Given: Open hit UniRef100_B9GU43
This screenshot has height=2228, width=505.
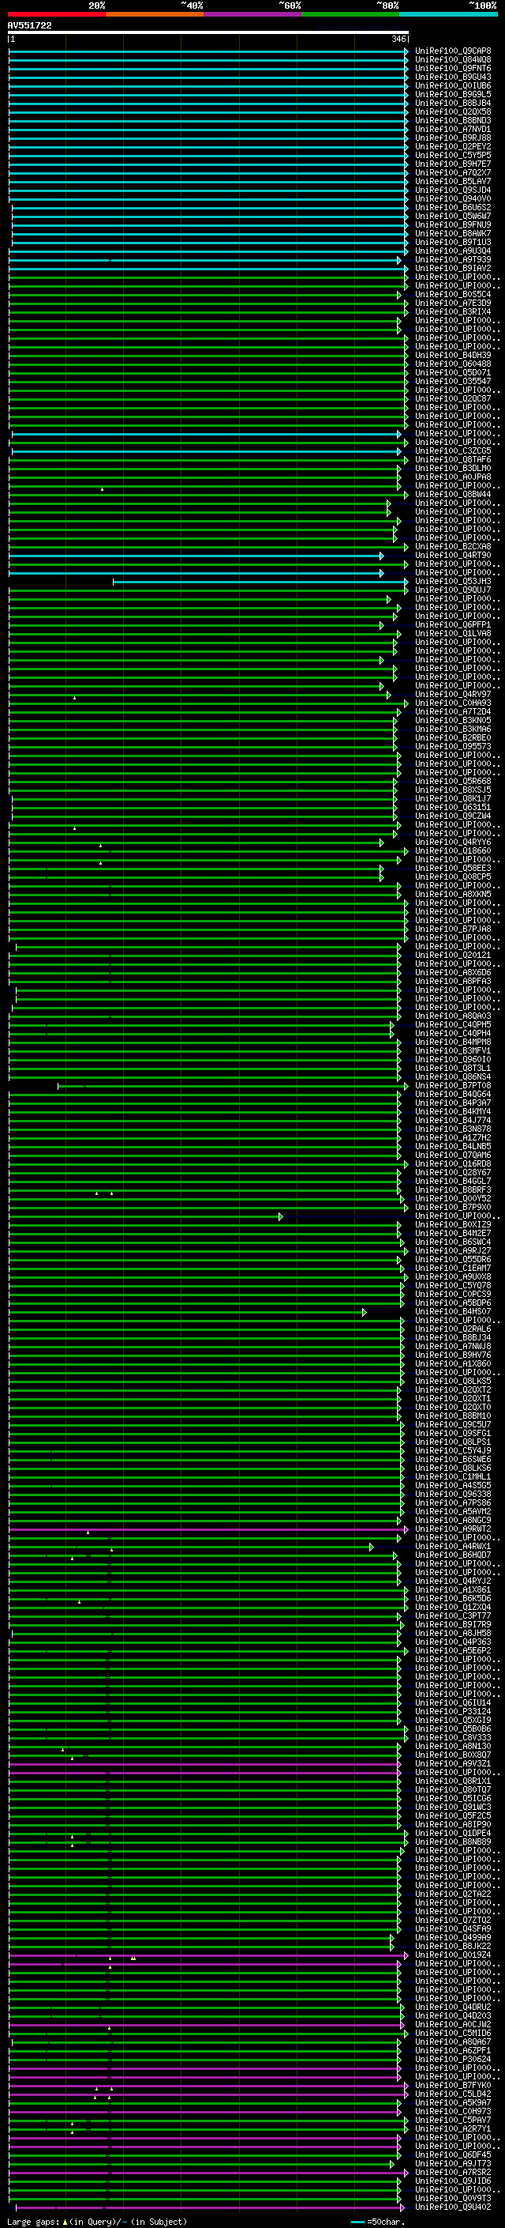Looking at the screenshot, I should (452, 77).
